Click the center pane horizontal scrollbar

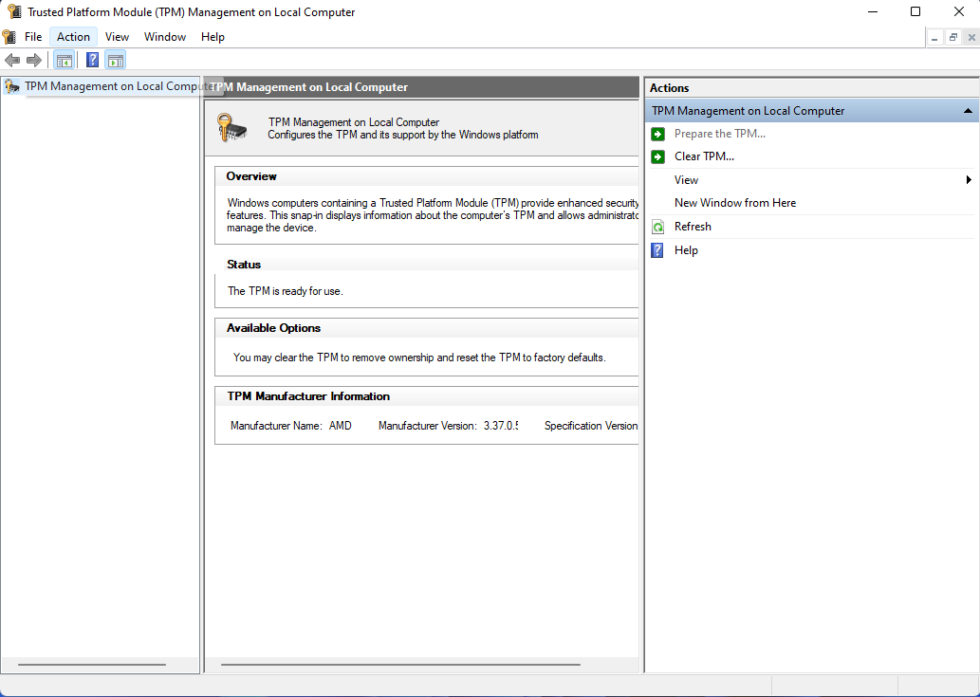(400, 665)
